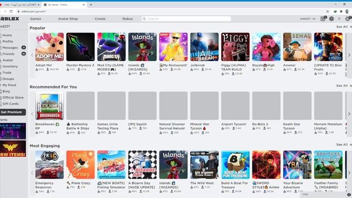Go back in the Popular row carousel
The height and width of the screenshot is (198, 352).
click(32, 55)
